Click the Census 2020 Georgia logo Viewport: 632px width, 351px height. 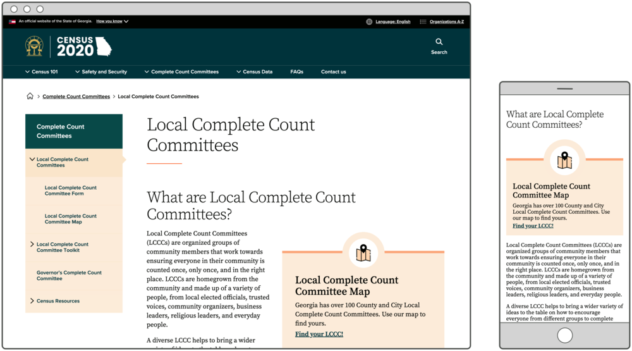tap(84, 46)
